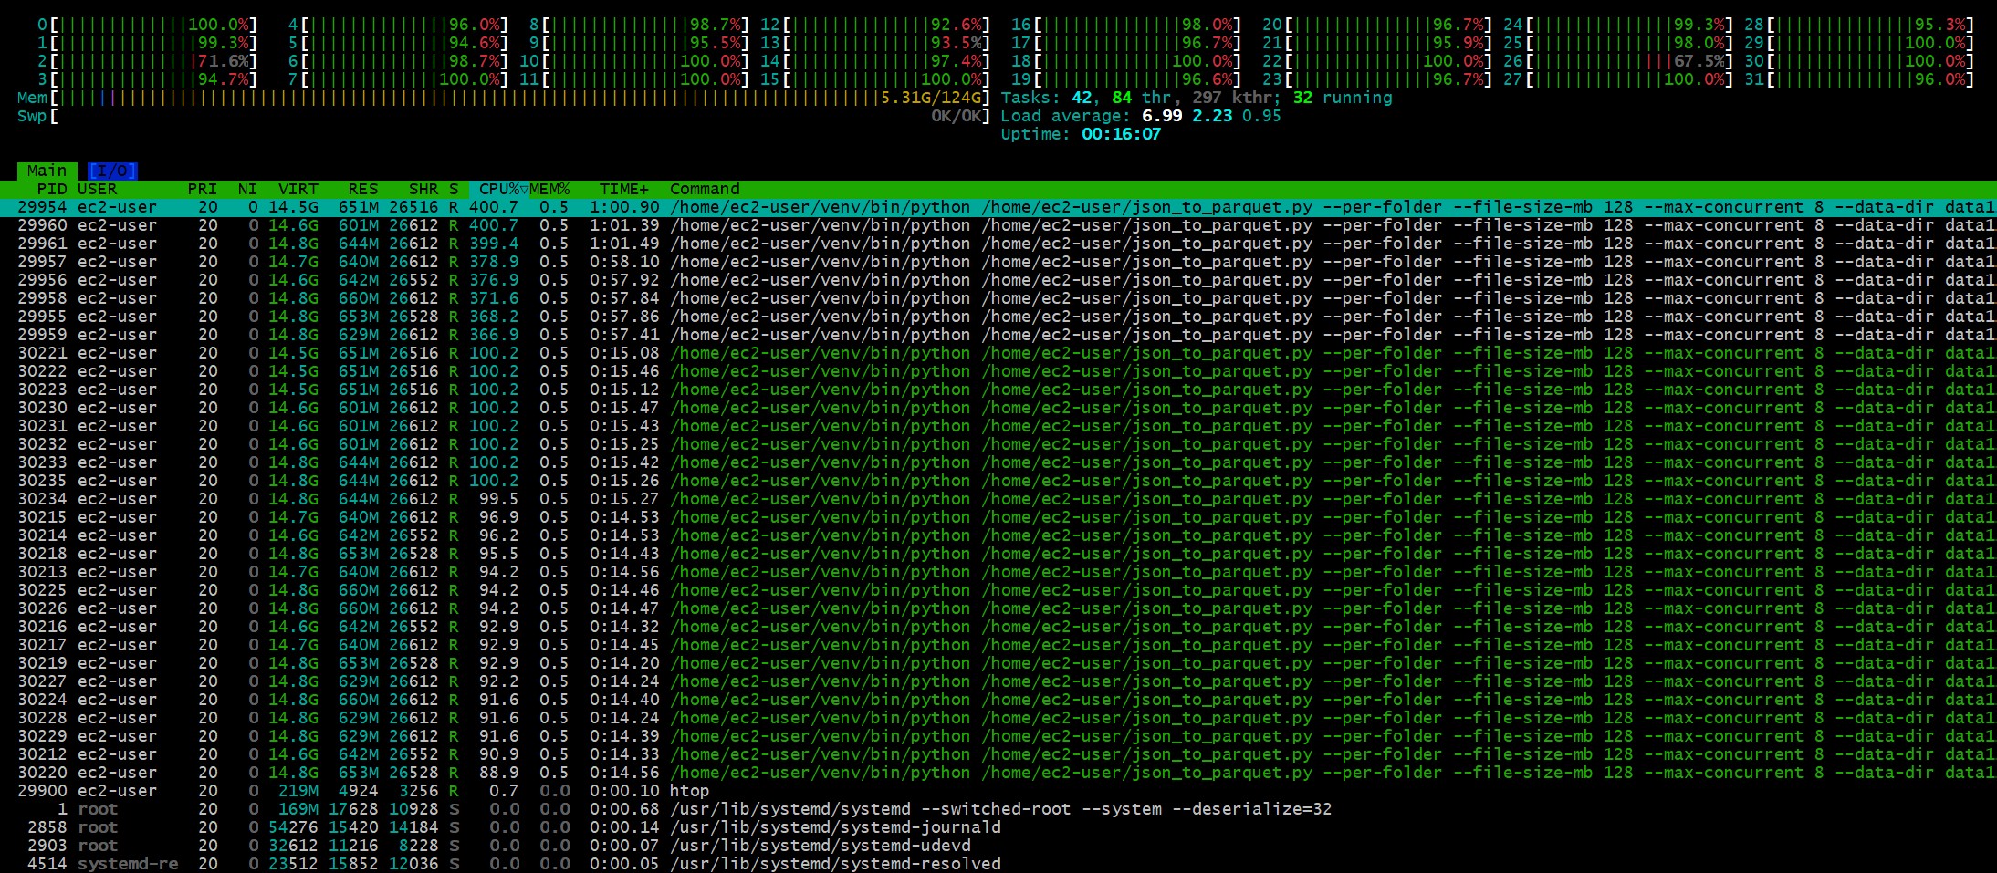Sort by USER column header
Viewport: 1997px width, 873px height.
(x=97, y=189)
